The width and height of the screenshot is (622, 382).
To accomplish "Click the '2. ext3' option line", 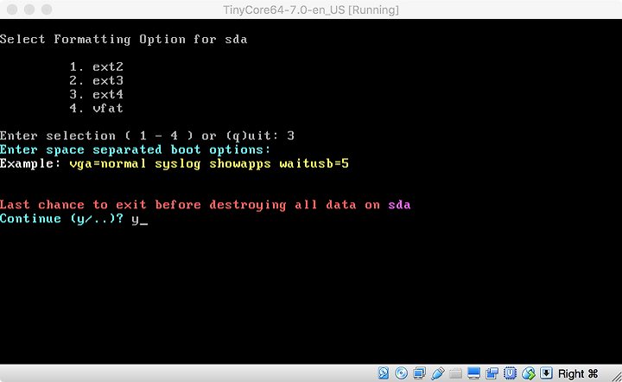I will pos(97,80).
